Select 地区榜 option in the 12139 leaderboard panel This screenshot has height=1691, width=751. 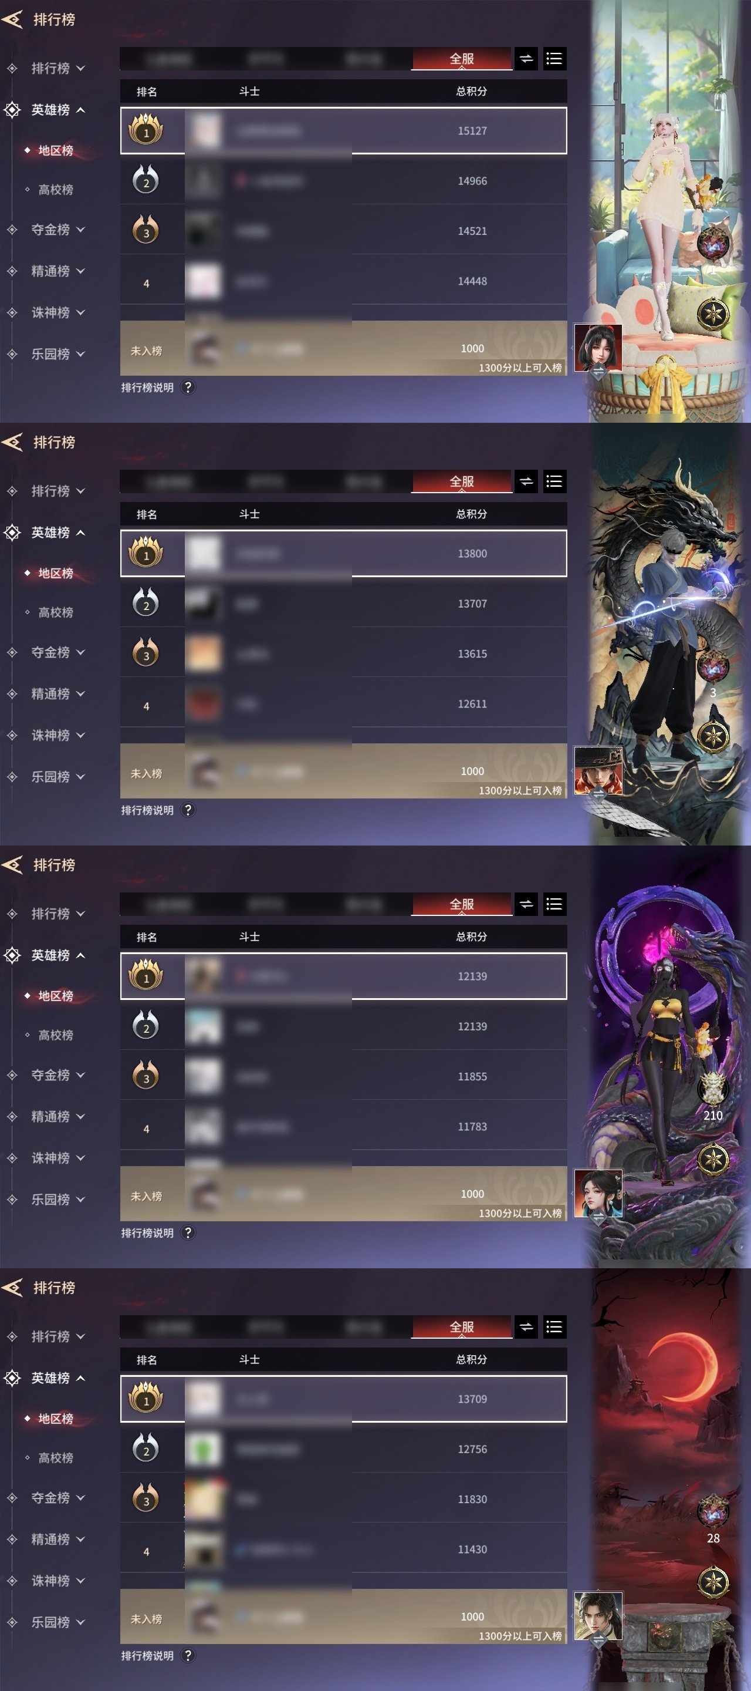55,996
